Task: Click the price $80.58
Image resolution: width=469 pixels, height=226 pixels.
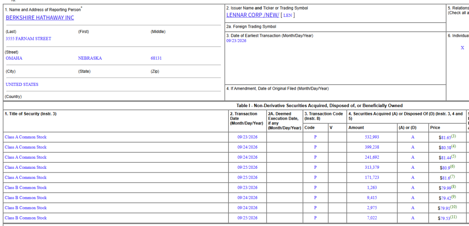Action: (x=445, y=147)
